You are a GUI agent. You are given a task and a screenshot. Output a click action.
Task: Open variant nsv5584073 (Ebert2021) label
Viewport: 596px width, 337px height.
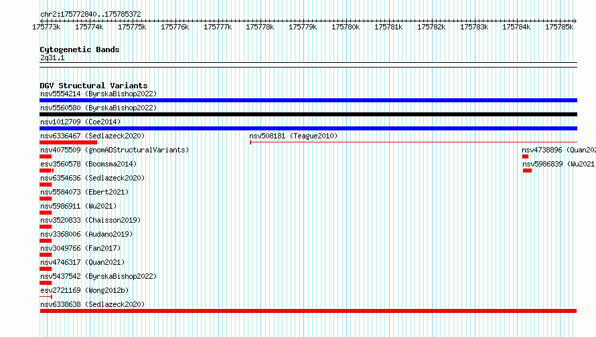(84, 192)
